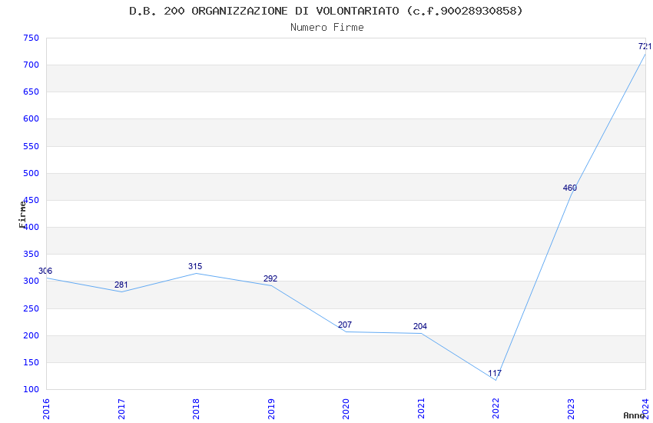Click the y-axis tick value 300

tap(31, 281)
